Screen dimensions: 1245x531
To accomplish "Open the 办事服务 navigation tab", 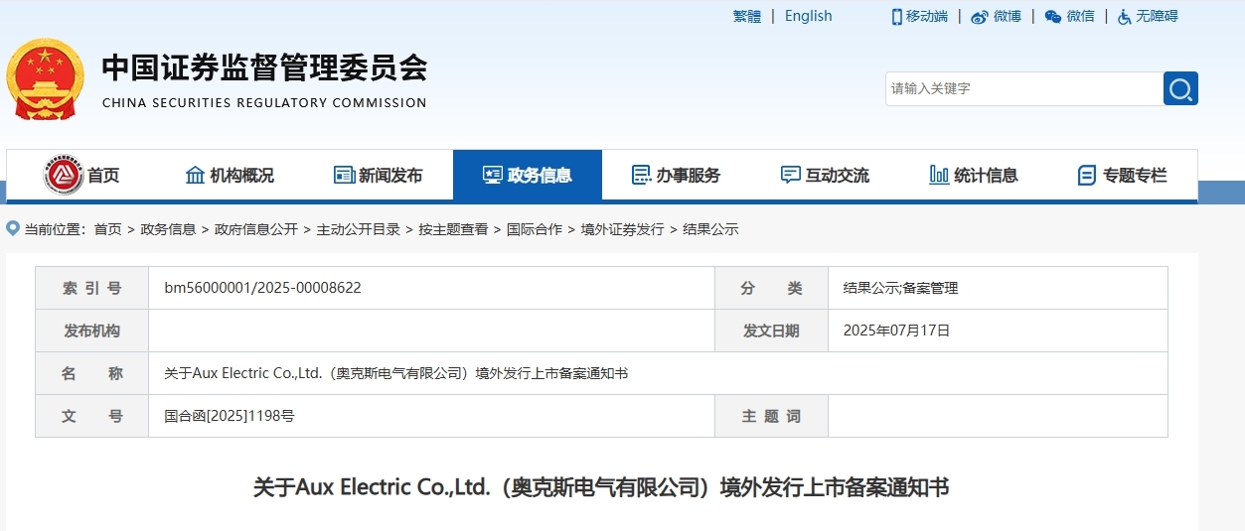I will (677, 176).
